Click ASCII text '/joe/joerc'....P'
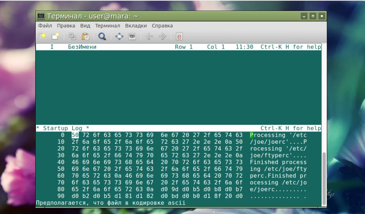This screenshot has width=365, height=214. (278, 142)
